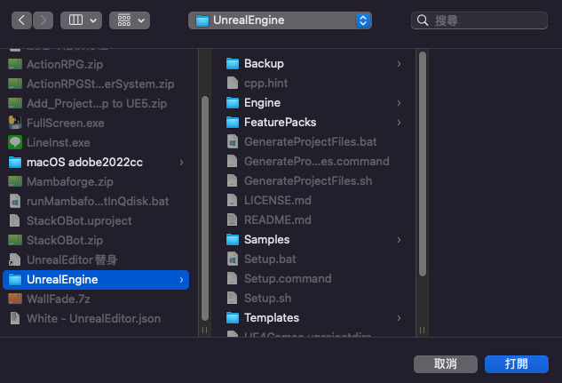Click the 打開 open button
This screenshot has width=562, height=383.
pyautogui.click(x=517, y=364)
